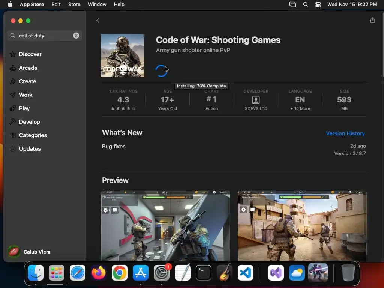Open Control Center in the menu bar
384x288 pixels.
(x=318, y=4)
